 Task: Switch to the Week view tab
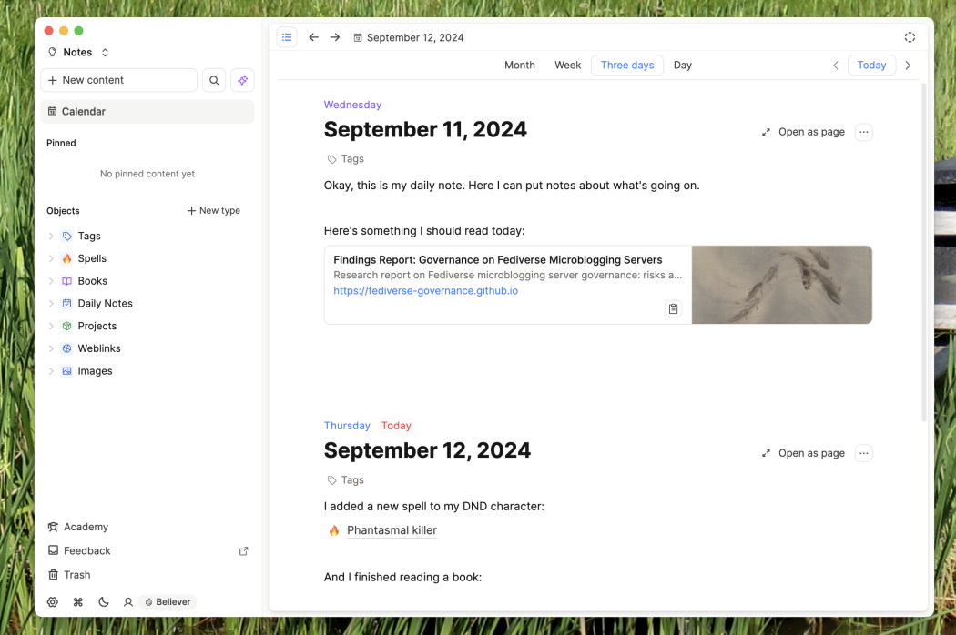(x=567, y=66)
